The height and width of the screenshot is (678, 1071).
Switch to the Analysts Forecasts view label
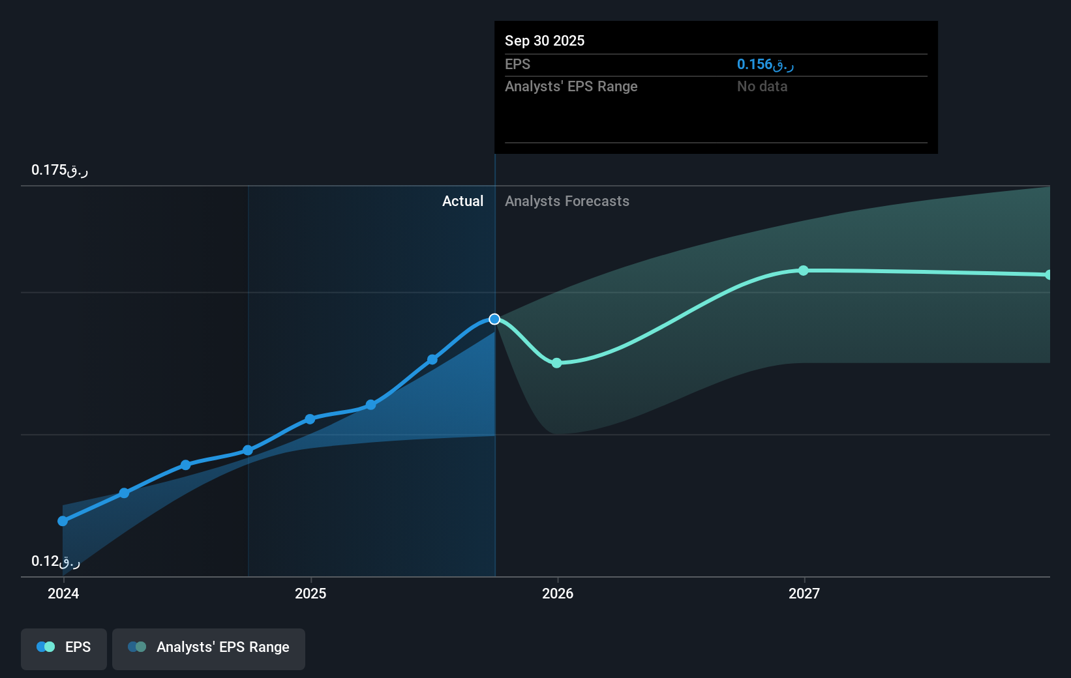[x=567, y=201]
